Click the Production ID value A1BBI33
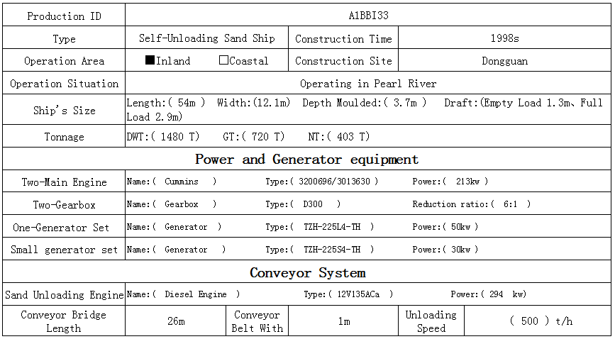 (368, 16)
